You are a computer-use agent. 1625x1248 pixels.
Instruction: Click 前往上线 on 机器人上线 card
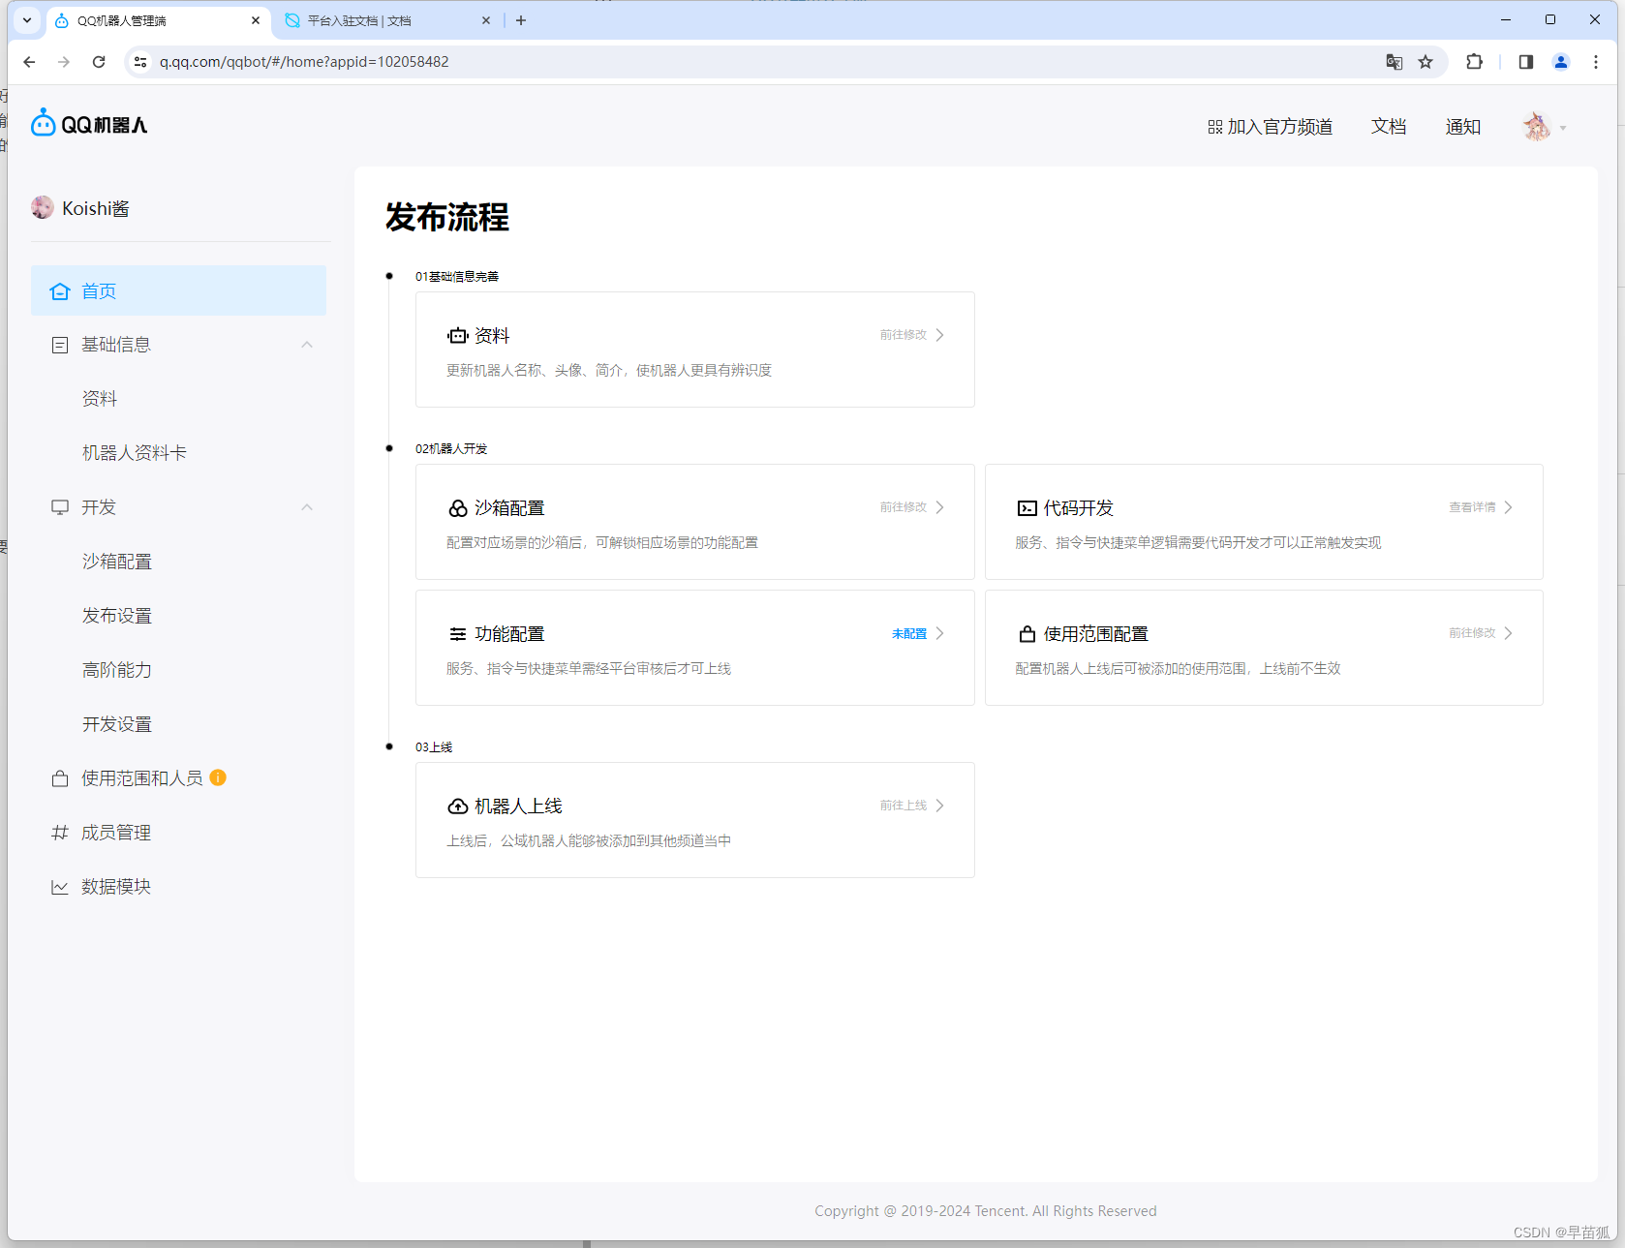point(904,806)
